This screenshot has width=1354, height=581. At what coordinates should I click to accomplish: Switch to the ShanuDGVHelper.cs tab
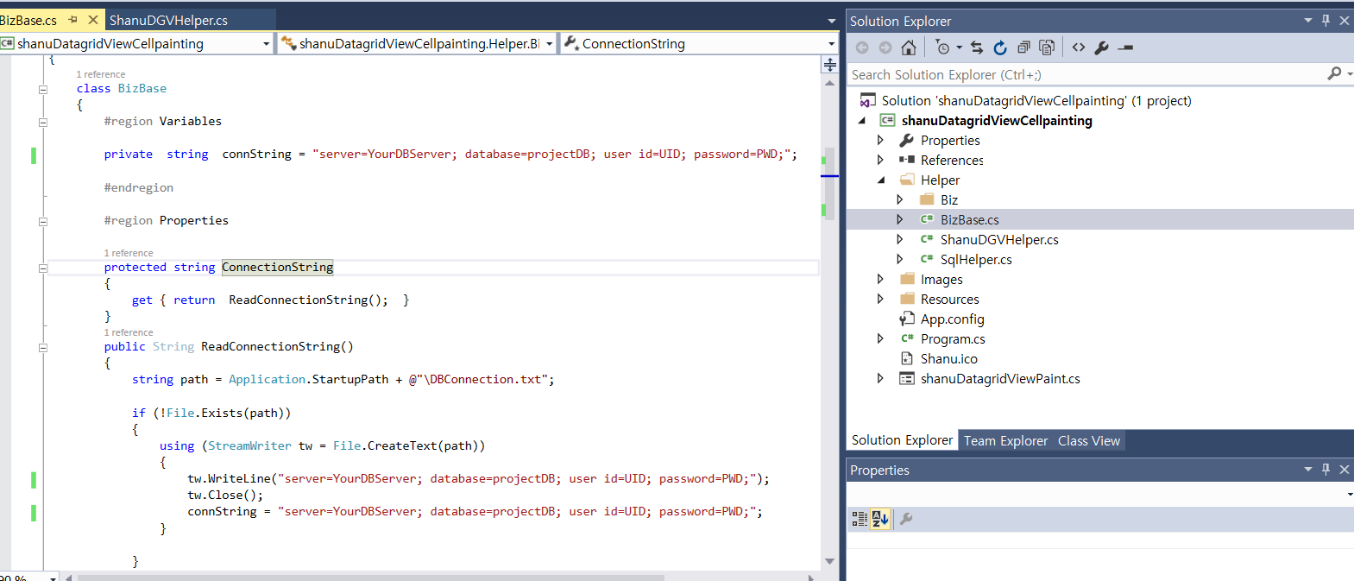click(x=168, y=20)
